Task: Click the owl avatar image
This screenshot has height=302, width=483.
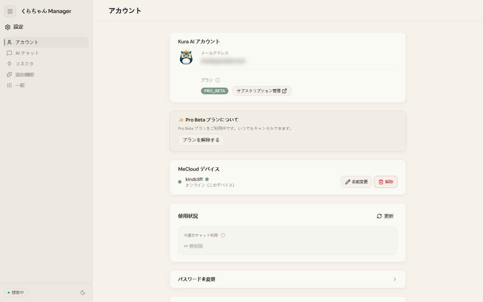Action: [186, 57]
